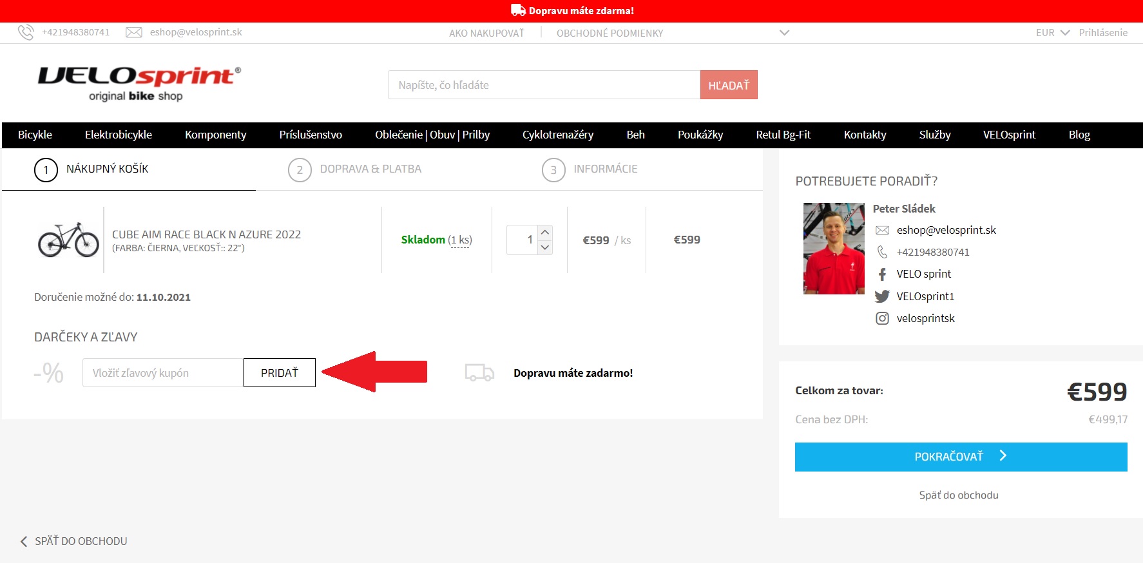Open the Služby menu item
The image size is (1143, 563).
point(935,135)
